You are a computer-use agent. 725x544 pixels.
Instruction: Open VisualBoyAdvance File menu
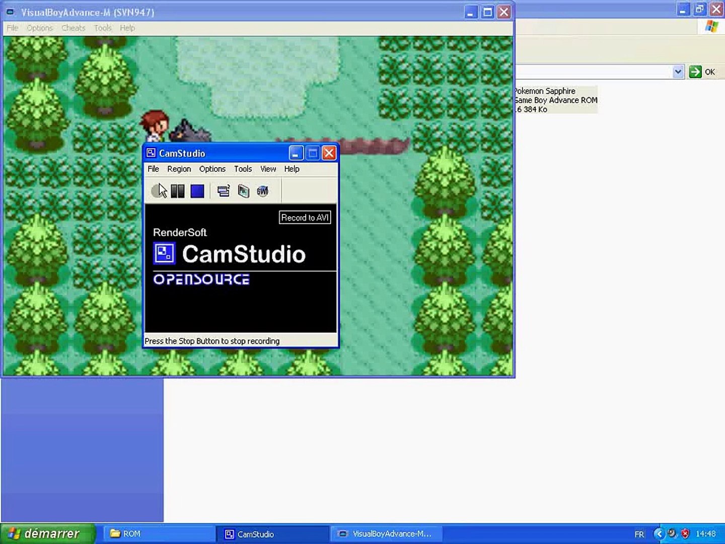[13, 28]
